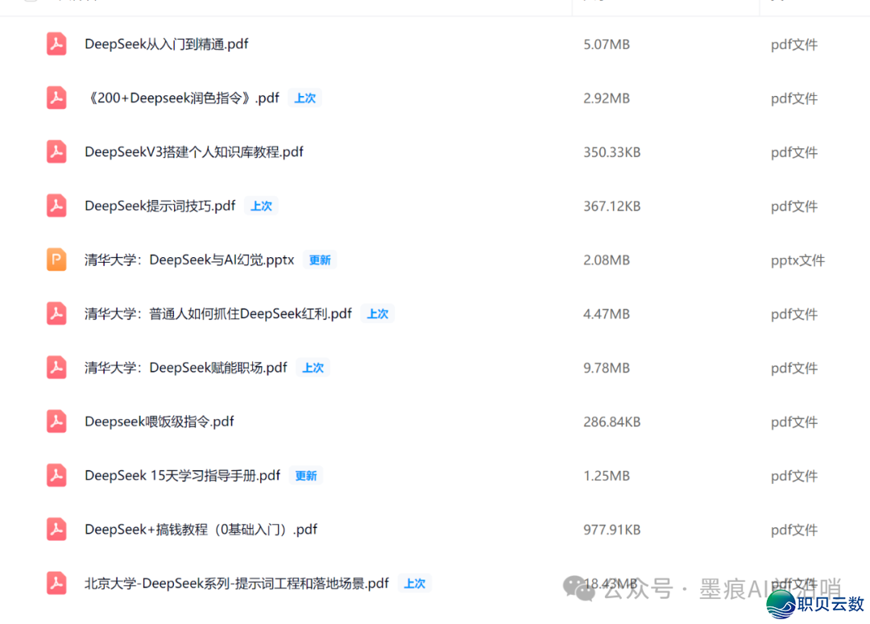The image size is (870, 624).
Task: Click the 977.91KB size of 搞钱教程 row
Action: [611, 530]
